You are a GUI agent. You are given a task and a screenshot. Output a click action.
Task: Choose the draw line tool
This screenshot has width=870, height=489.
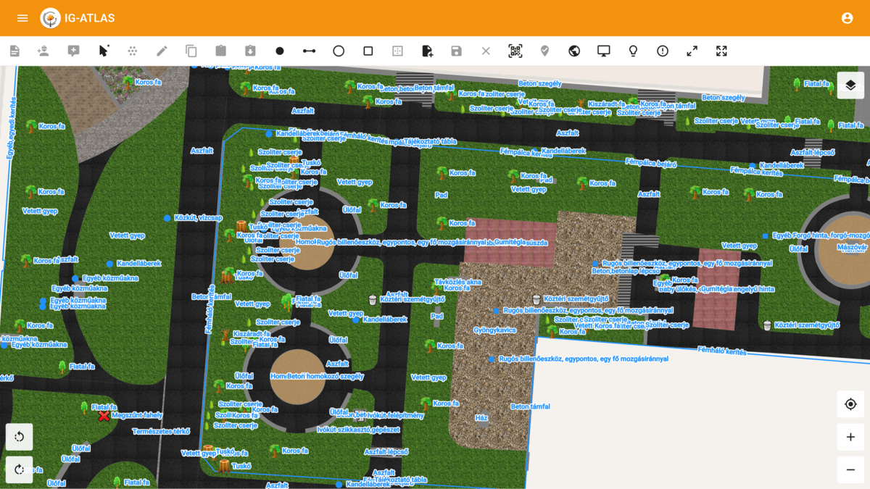click(x=309, y=51)
